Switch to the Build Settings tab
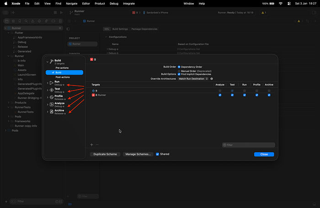This screenshot has width=320, height=208. coord(120,29)
